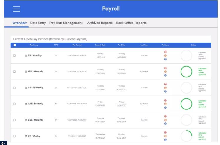
Task: Click the PPN column header
Action: point(56,45)
